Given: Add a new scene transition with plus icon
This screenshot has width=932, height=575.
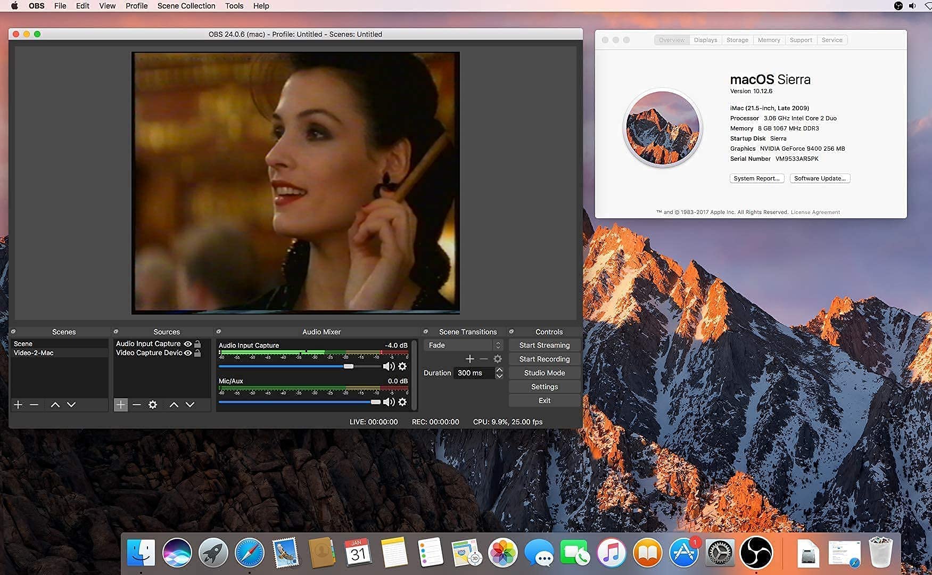Looking at the screenshot, I should 470,359.
